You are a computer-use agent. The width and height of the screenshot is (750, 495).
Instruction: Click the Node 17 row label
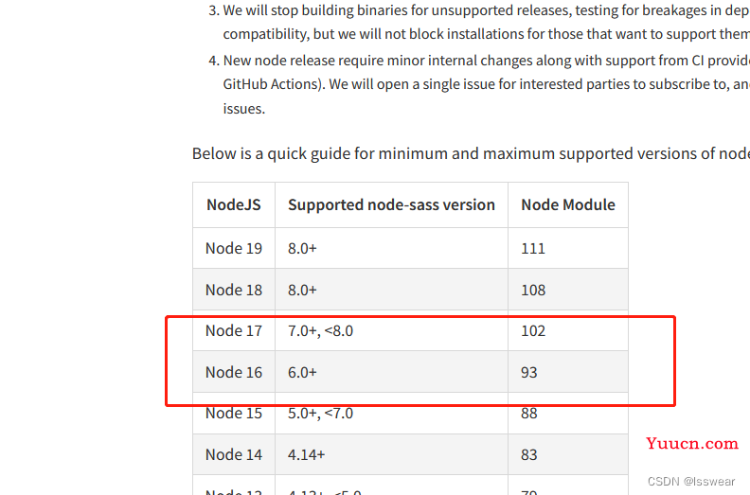tap(233, 330)
